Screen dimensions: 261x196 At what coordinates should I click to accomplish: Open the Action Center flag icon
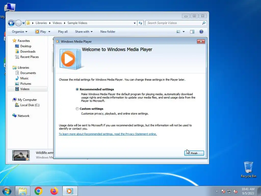click(223, 191)
